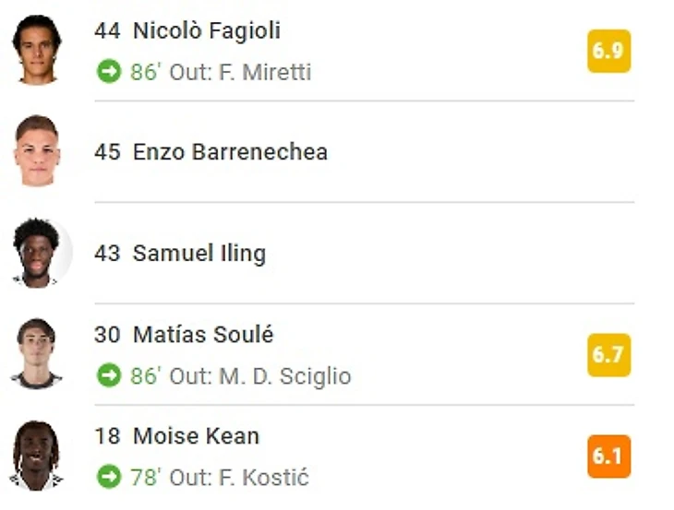Screen dimensions: 674x510
Task: Click the 6.7 rating badge
Action: click(608, 355)
